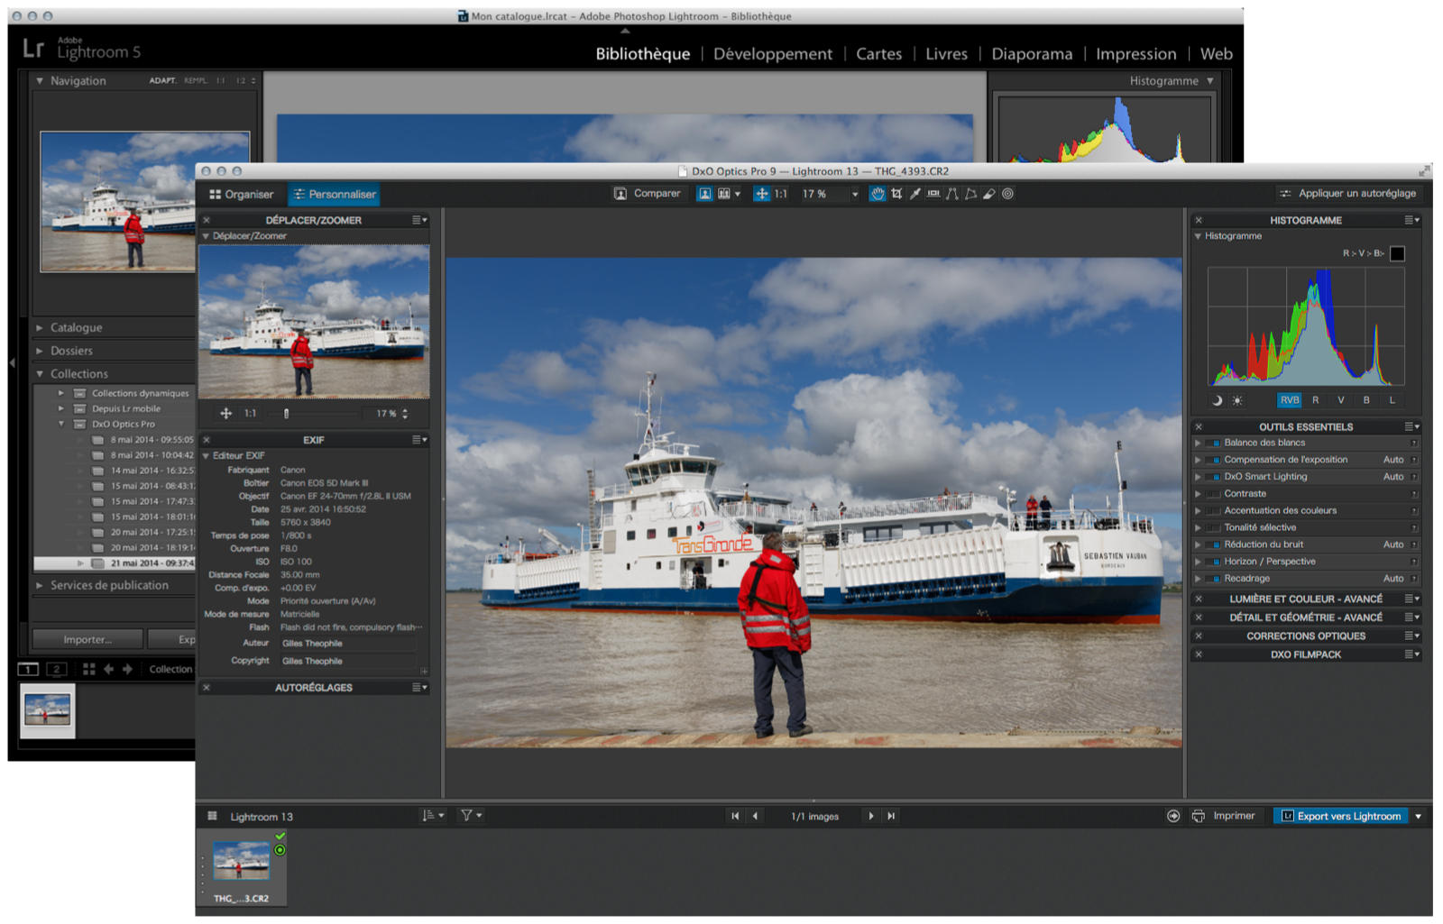
Task: Open Histogramme panel options menu icon
Action: click(x=1411, y=220)
